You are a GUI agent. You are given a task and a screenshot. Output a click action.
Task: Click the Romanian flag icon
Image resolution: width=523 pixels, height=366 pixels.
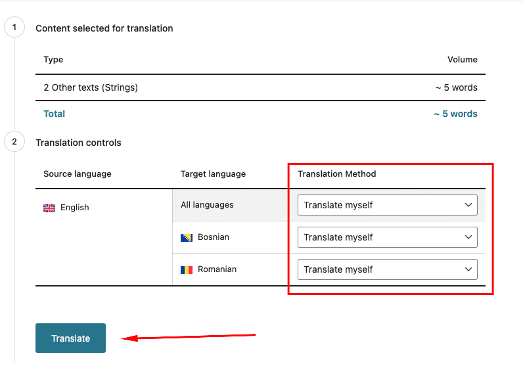click(x=187, y=269)
